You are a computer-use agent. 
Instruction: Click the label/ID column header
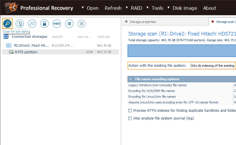[57, 37]
